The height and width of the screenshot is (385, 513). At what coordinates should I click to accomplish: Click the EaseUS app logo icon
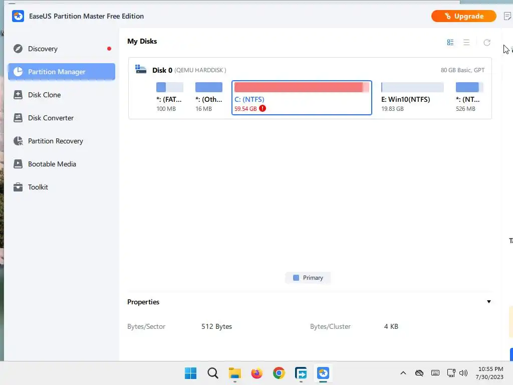[18, 16]
